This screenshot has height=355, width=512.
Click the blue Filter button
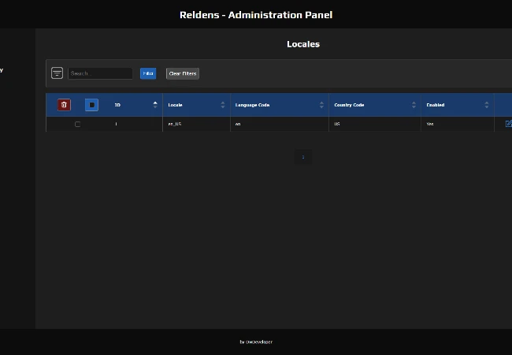click(148, 73)
